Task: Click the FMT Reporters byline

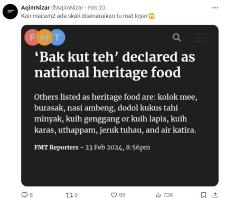Action: pos(57,147)
